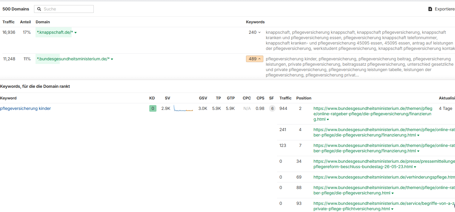Open keyword pflegeversicherung kinder link
Image resolution: width=455 pixels, height=212 pixels.
(25, 108)
